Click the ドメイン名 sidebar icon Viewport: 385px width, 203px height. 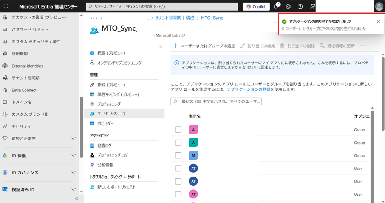(x=5, y=102)
